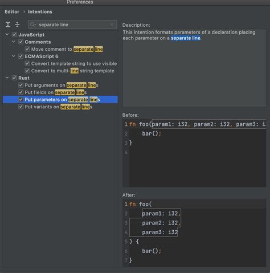Click 'param2: i32,' in the After preview
This screenshot has width=270, height=273.
pyautogui.click(x=161, y=223)
